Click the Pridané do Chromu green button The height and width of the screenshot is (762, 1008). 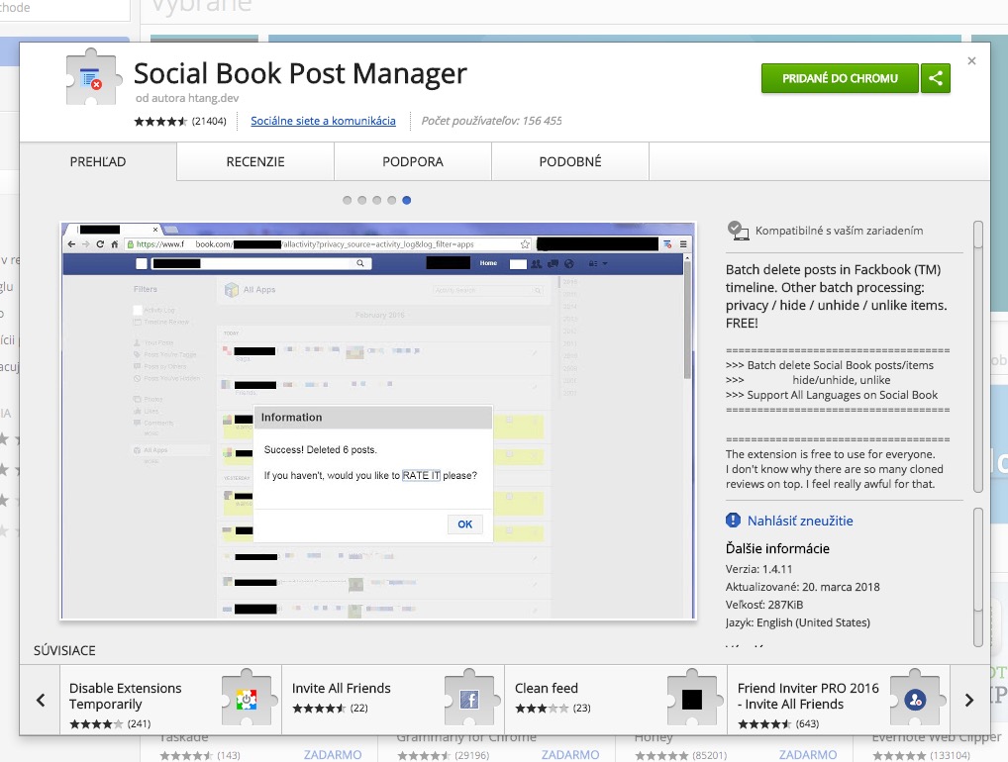point(840,78)
